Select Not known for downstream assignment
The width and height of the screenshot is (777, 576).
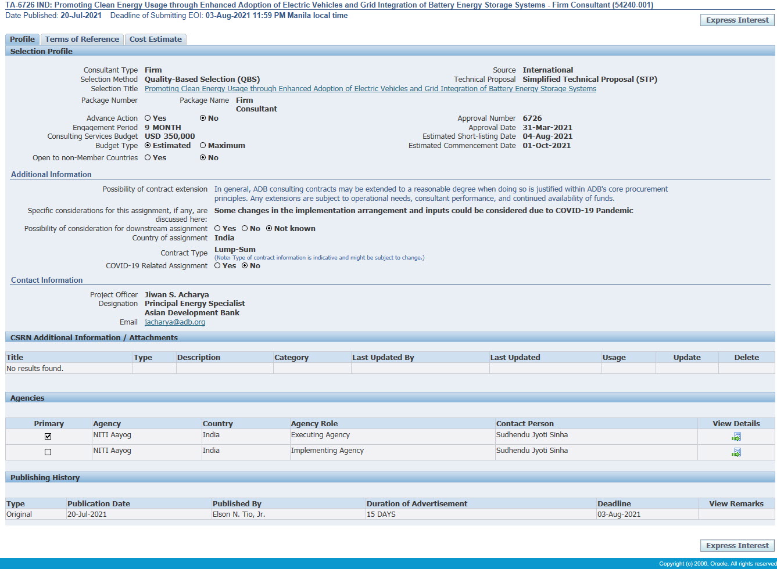(269, 228)
